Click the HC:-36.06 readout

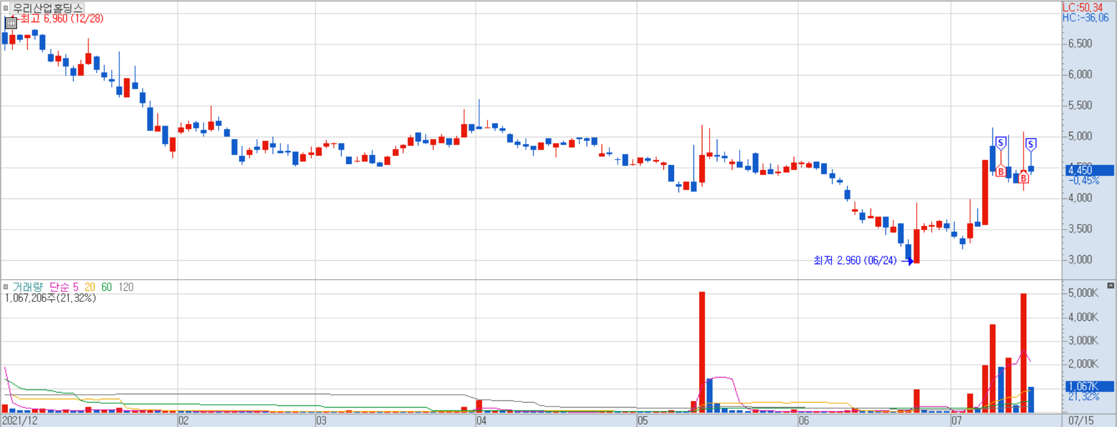(x=1085, y=18)
